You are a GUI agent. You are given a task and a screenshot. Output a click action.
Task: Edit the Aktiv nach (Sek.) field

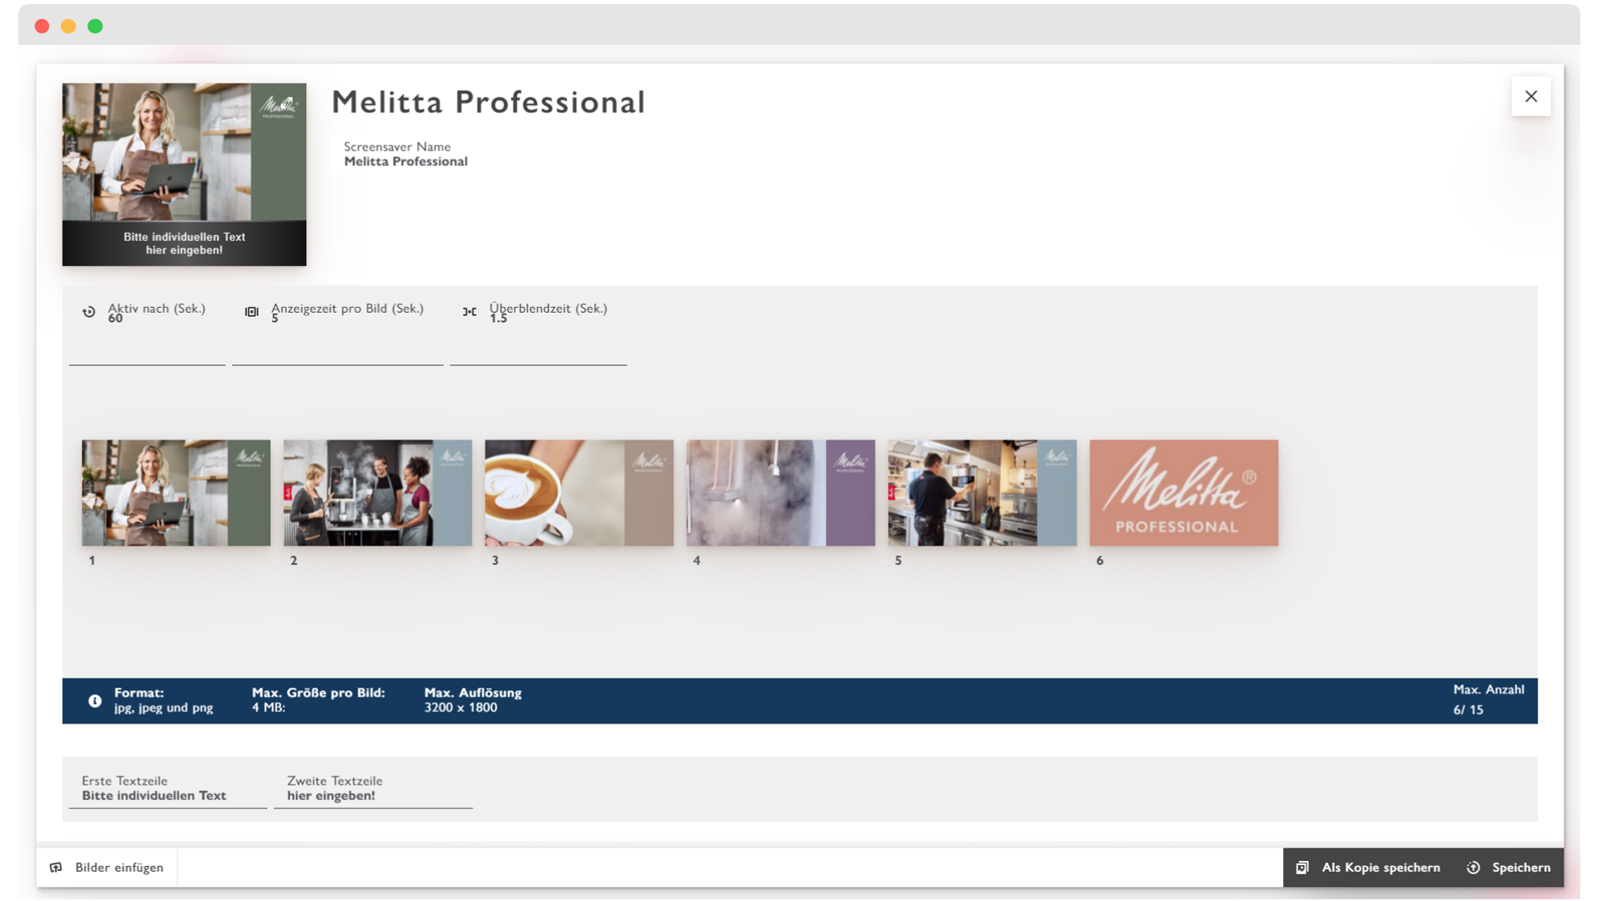147,330
